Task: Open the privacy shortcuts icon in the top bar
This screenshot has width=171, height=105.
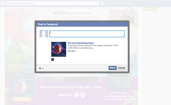Action: pos(157,3)
